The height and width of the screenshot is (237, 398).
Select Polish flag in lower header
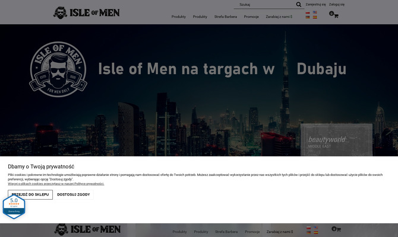309,228
